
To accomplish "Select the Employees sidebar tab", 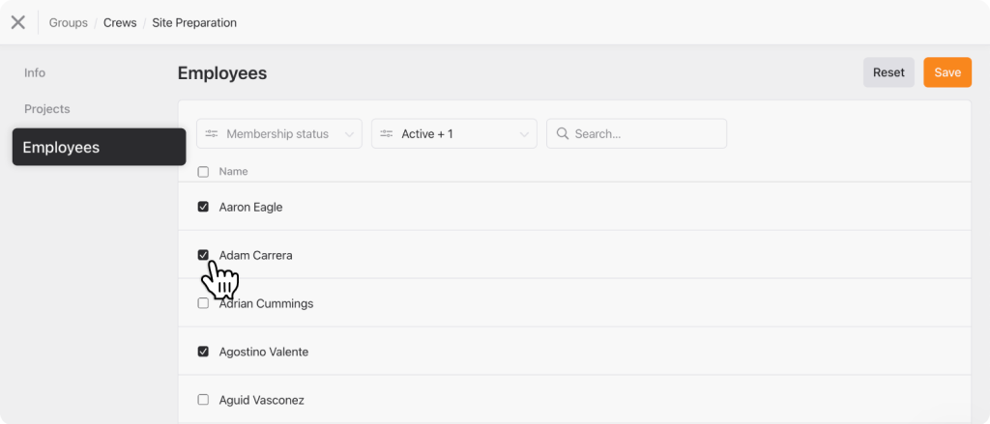I will click(100, 147).
